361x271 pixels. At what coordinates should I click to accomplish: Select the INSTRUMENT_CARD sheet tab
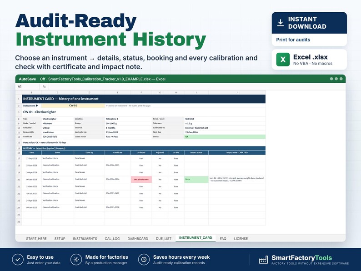click(x=196, y=238)
